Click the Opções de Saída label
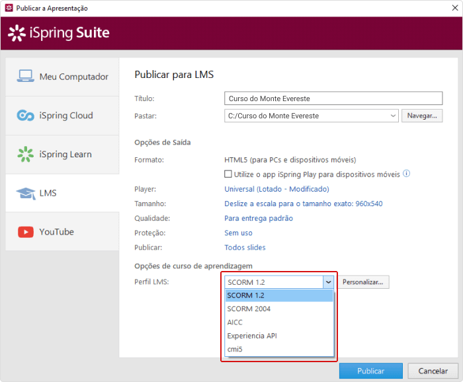Viewport: 463px width, 382px height. click(163, 143)
